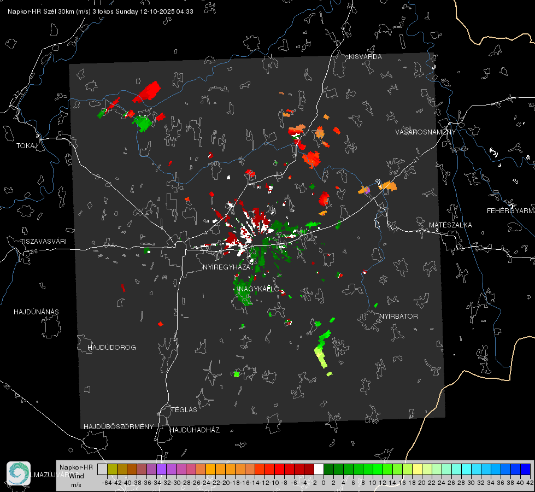Image resolution: width=535 pixels, height=492 pixels.
Task: Select the deep blue swatch between 40 and 42
Action: pyautogui.click(x=526, y=469)
